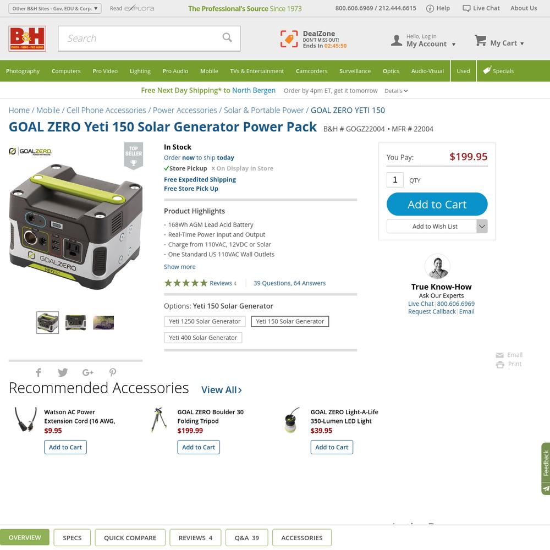Open Other B&H Sites dropdown
Screen dimensions: 550x550
(x=54, y=8)
